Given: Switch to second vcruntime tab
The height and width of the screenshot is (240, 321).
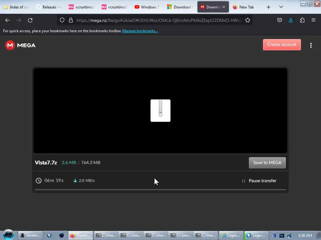Looking at the screenshot, I should 114,7.
